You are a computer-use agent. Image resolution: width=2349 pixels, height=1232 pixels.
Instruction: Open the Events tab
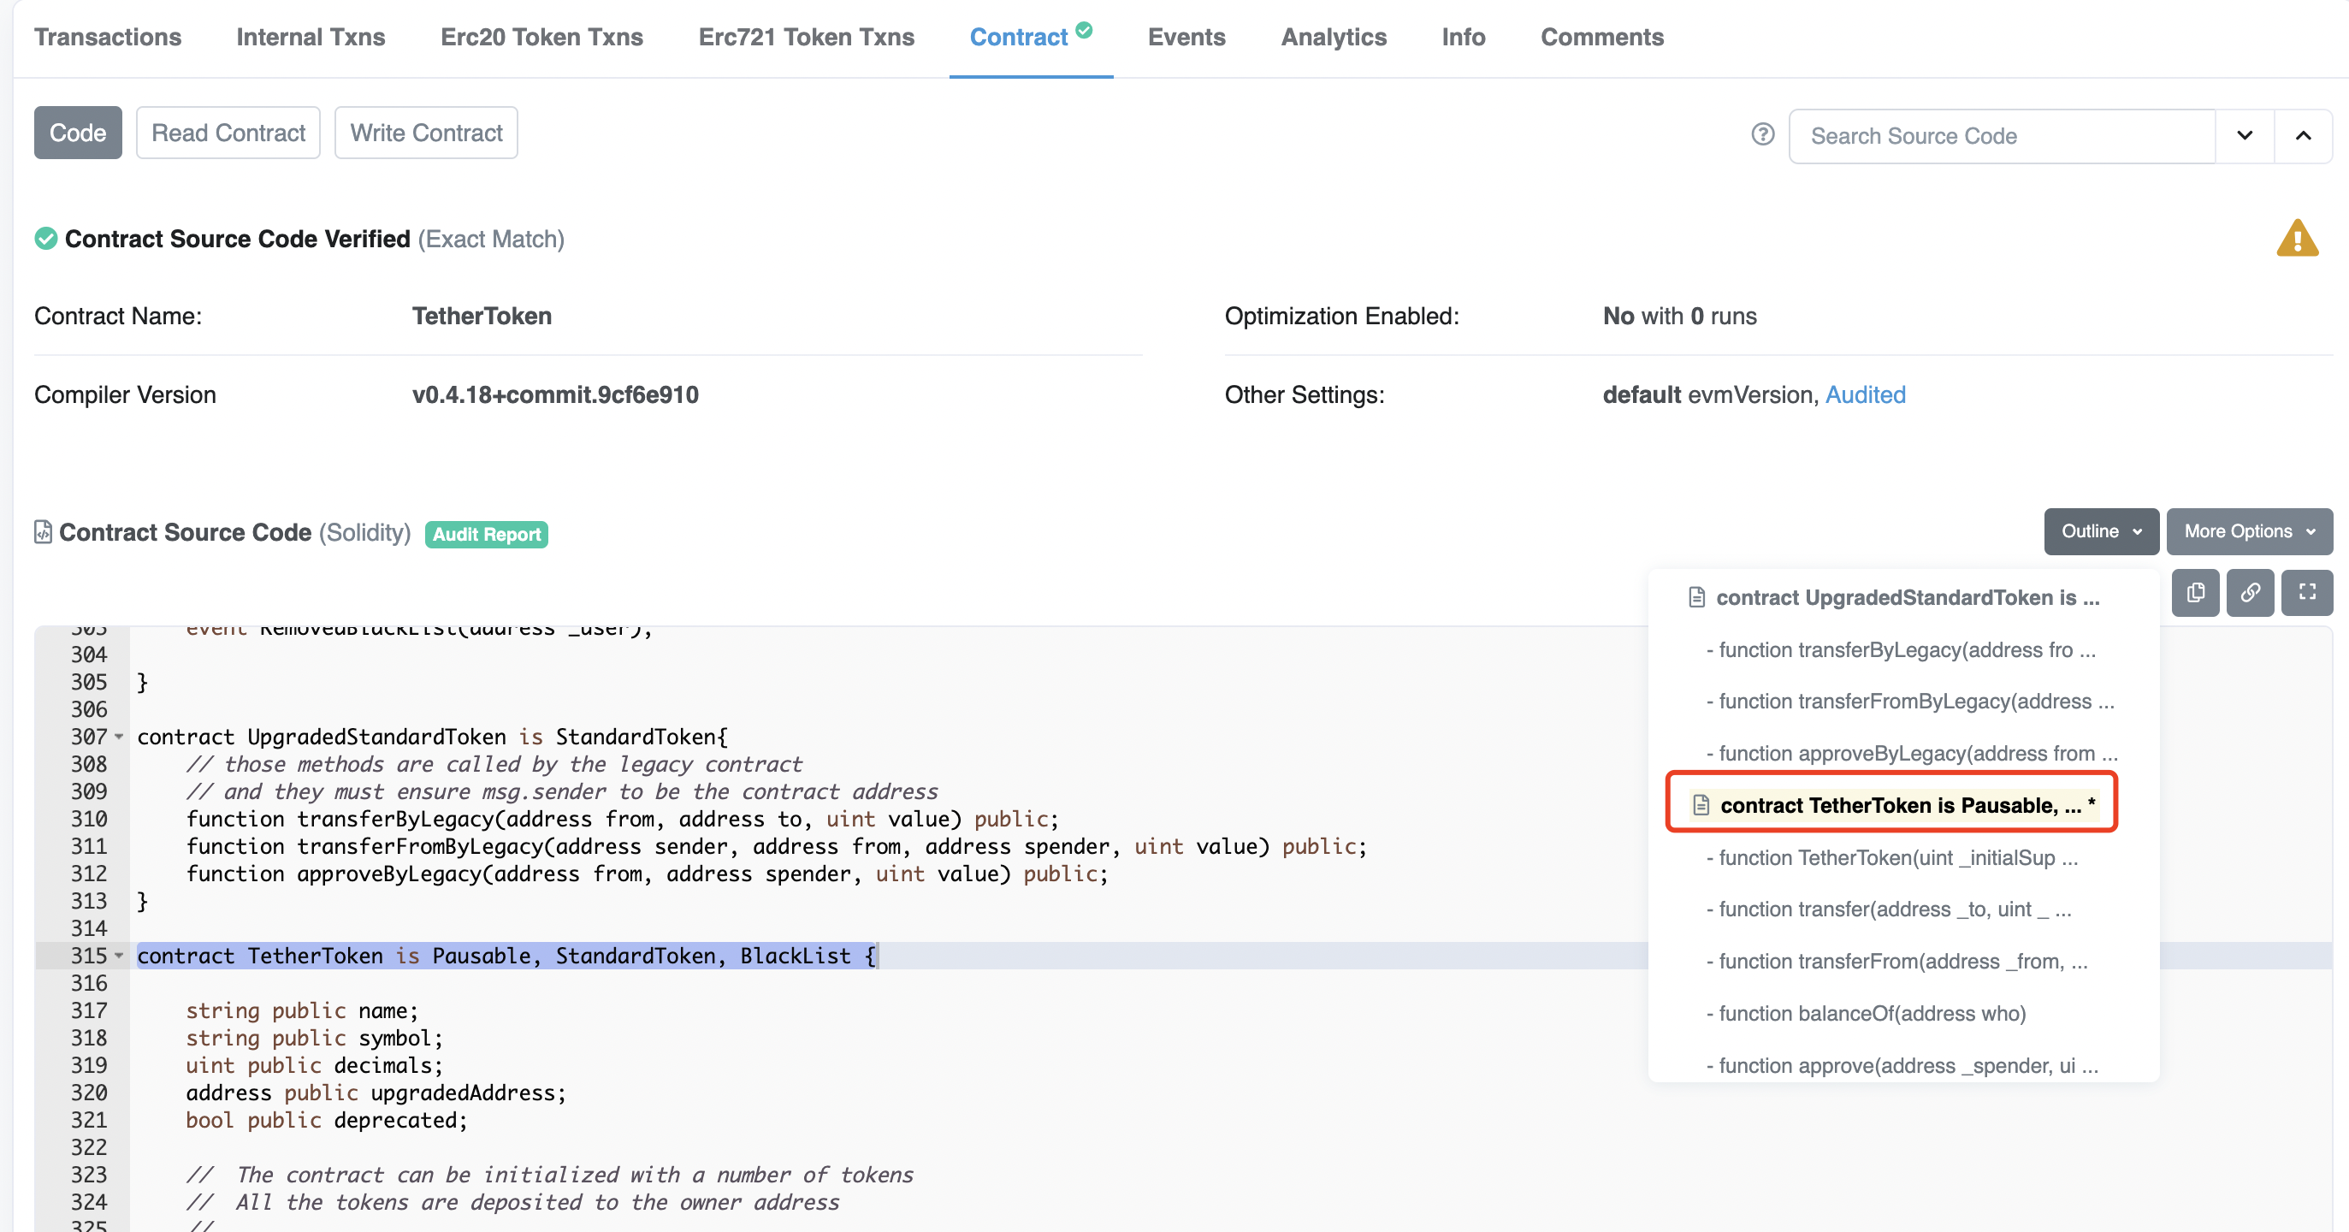tap(1186, 38)
